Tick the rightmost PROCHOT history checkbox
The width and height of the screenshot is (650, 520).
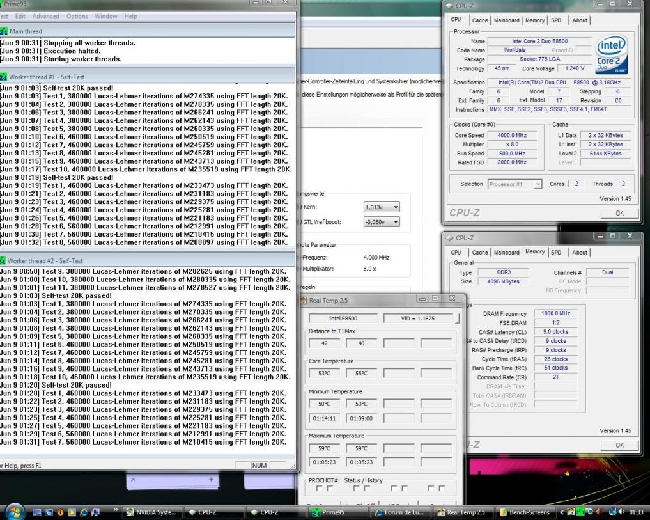(x=442, y=489)
